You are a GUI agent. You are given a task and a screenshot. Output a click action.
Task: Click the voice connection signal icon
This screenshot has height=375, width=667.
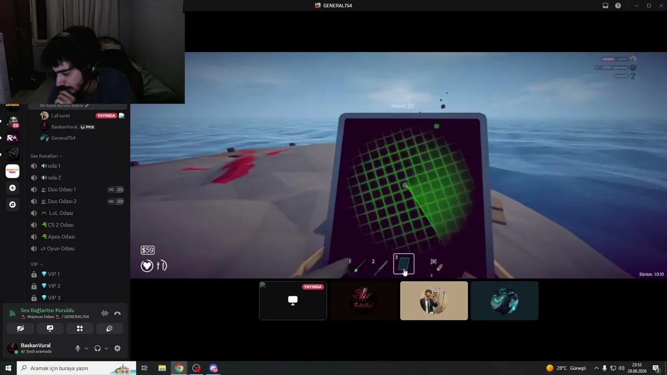13,313
